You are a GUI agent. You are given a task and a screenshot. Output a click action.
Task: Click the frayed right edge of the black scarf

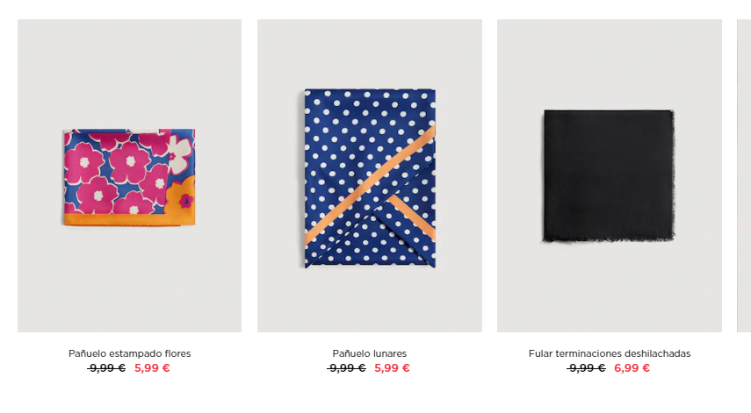point(673,174)
